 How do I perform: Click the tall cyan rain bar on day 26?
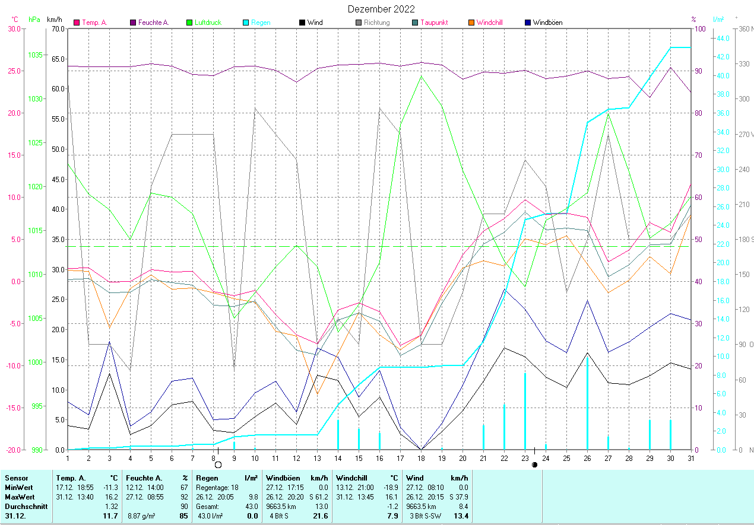click(587, 403)
